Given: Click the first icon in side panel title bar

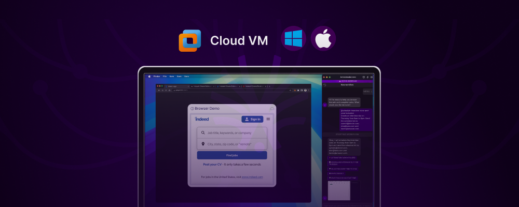Looking at the screenshot, I should pos(363,77).
